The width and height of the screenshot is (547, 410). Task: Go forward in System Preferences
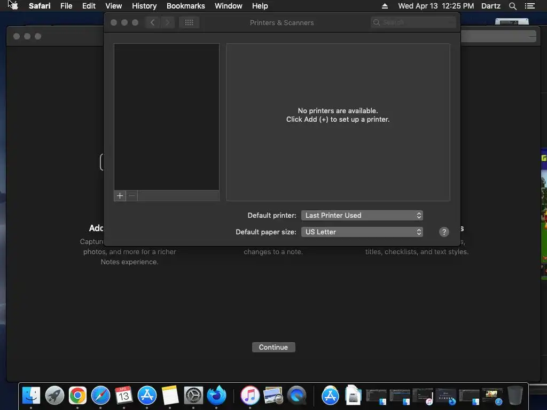[x=167, y=22]
